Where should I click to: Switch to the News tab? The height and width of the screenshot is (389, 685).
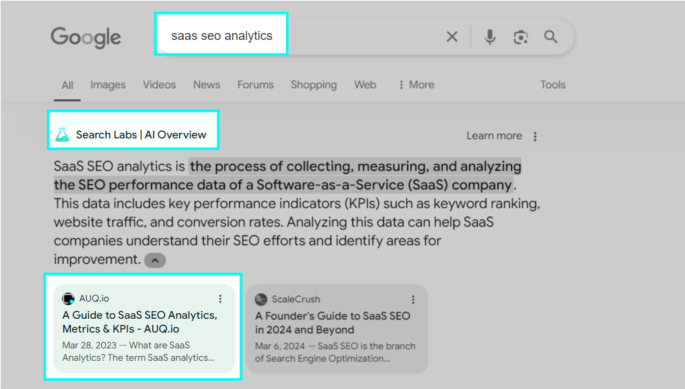point(207,85)
